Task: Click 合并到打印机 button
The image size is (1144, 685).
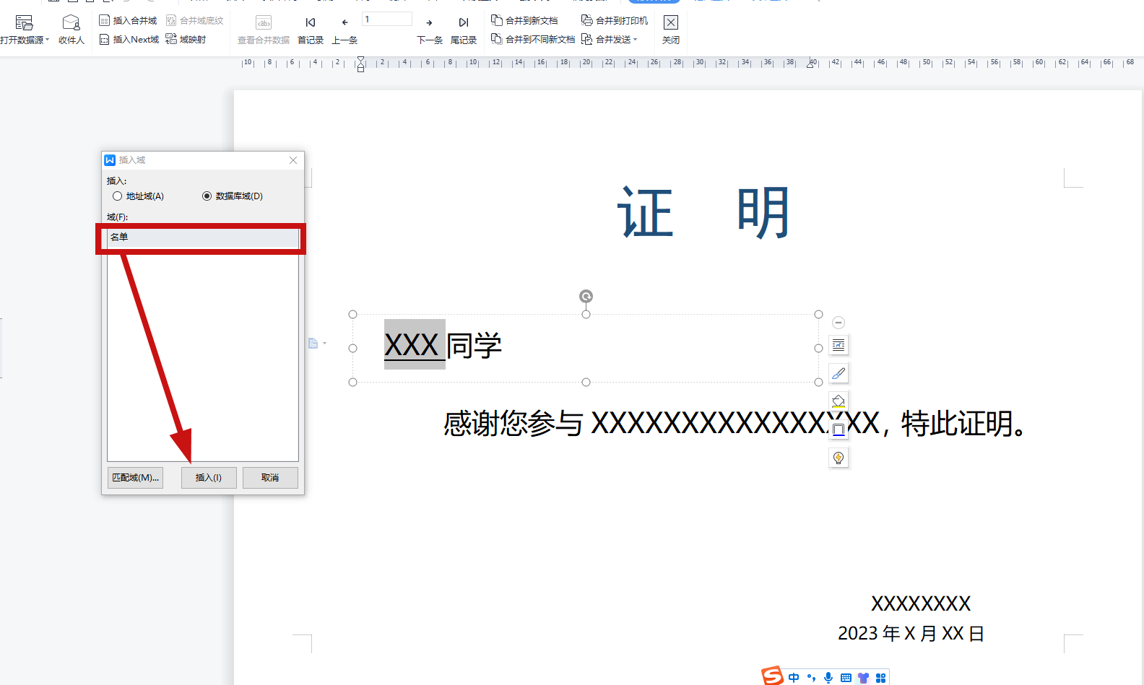Action: coord(615,20)
